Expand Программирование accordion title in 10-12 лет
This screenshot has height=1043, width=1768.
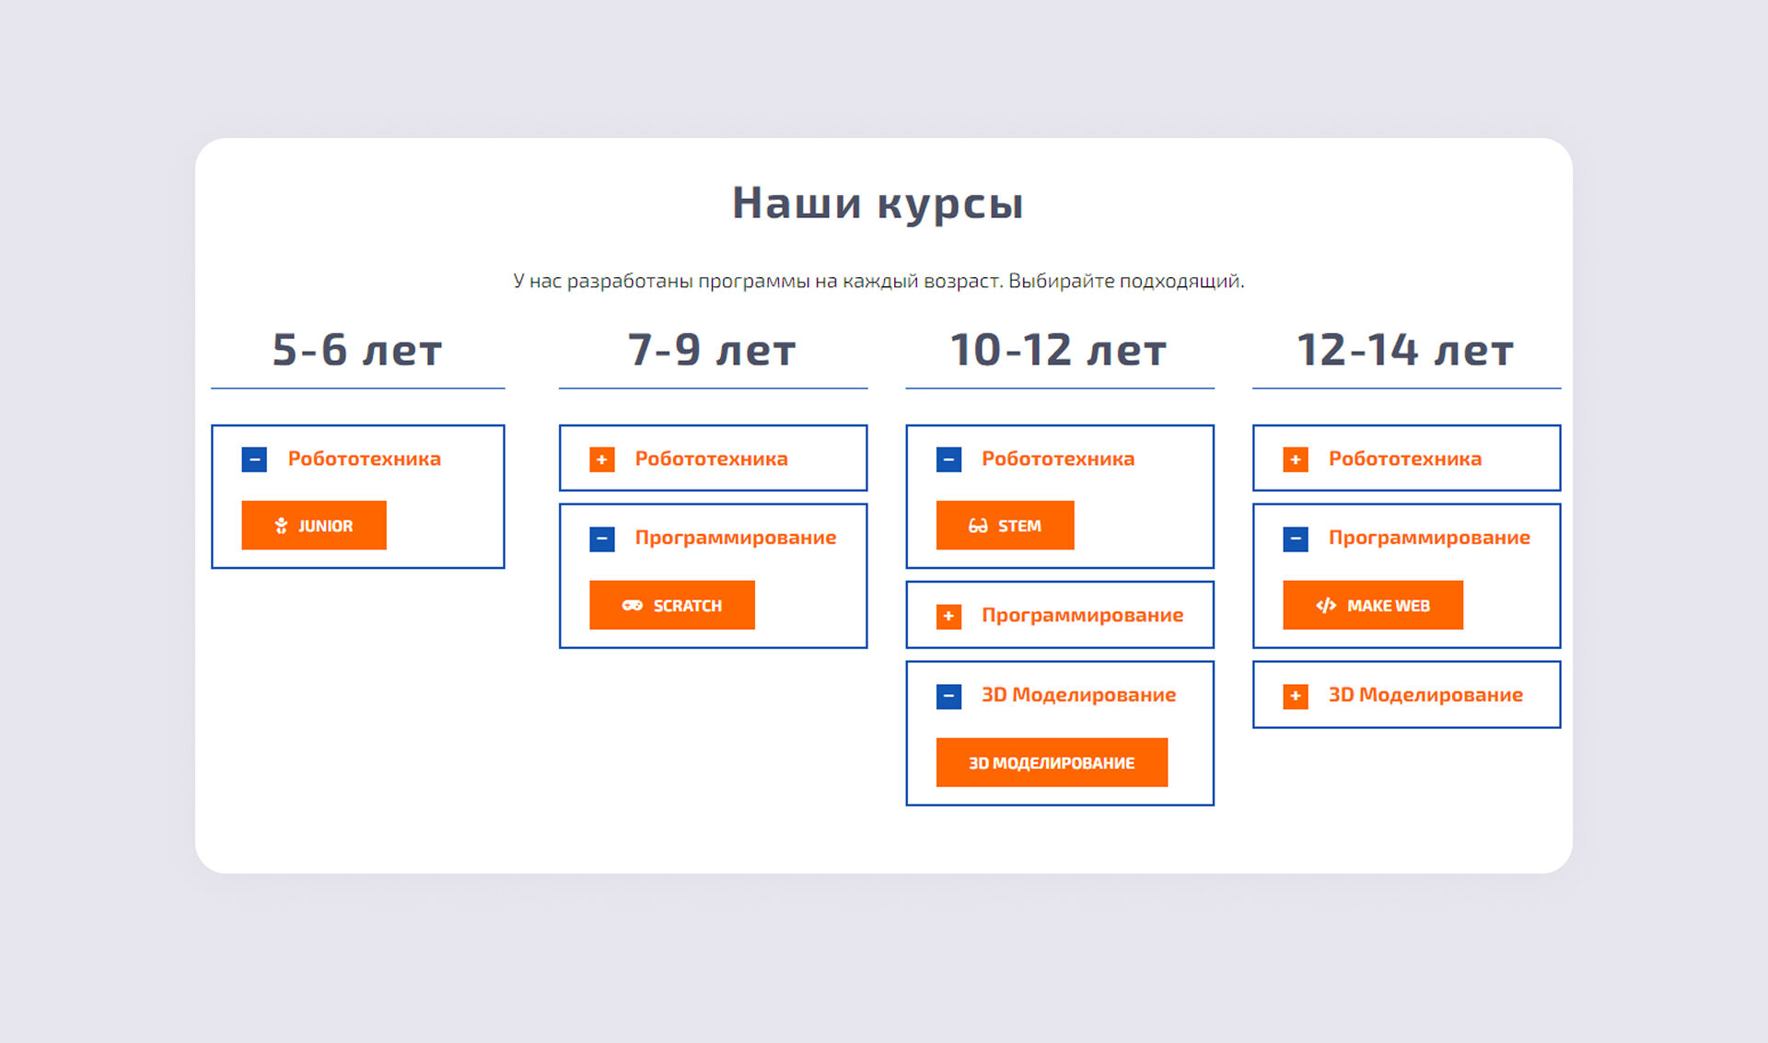click(x=1082, y=615)
